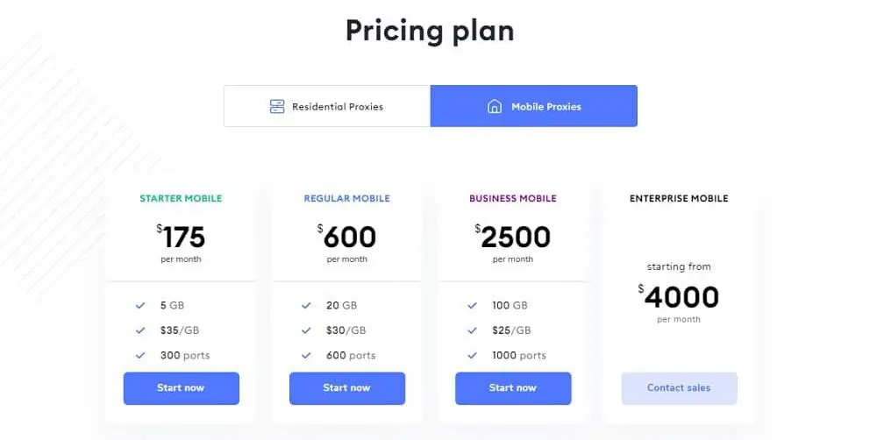
Task: Click the Pricing plan heading
Action: click(430, 31)
